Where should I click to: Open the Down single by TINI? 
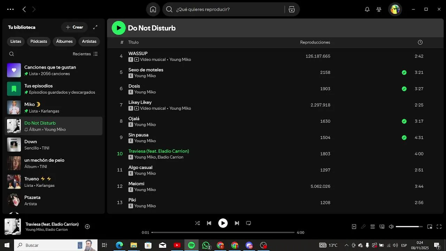tap(54, 145)
